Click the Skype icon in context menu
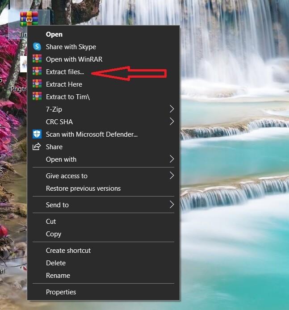 click(x=37, y=46)
